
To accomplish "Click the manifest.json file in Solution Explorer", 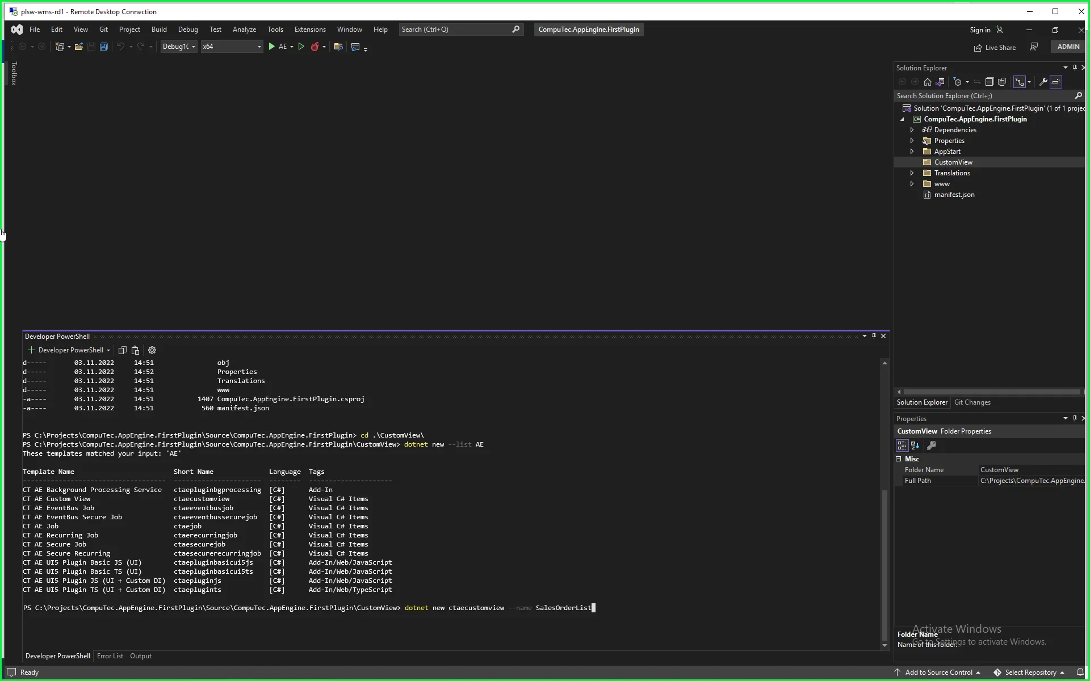I will (x=953, y=195).
